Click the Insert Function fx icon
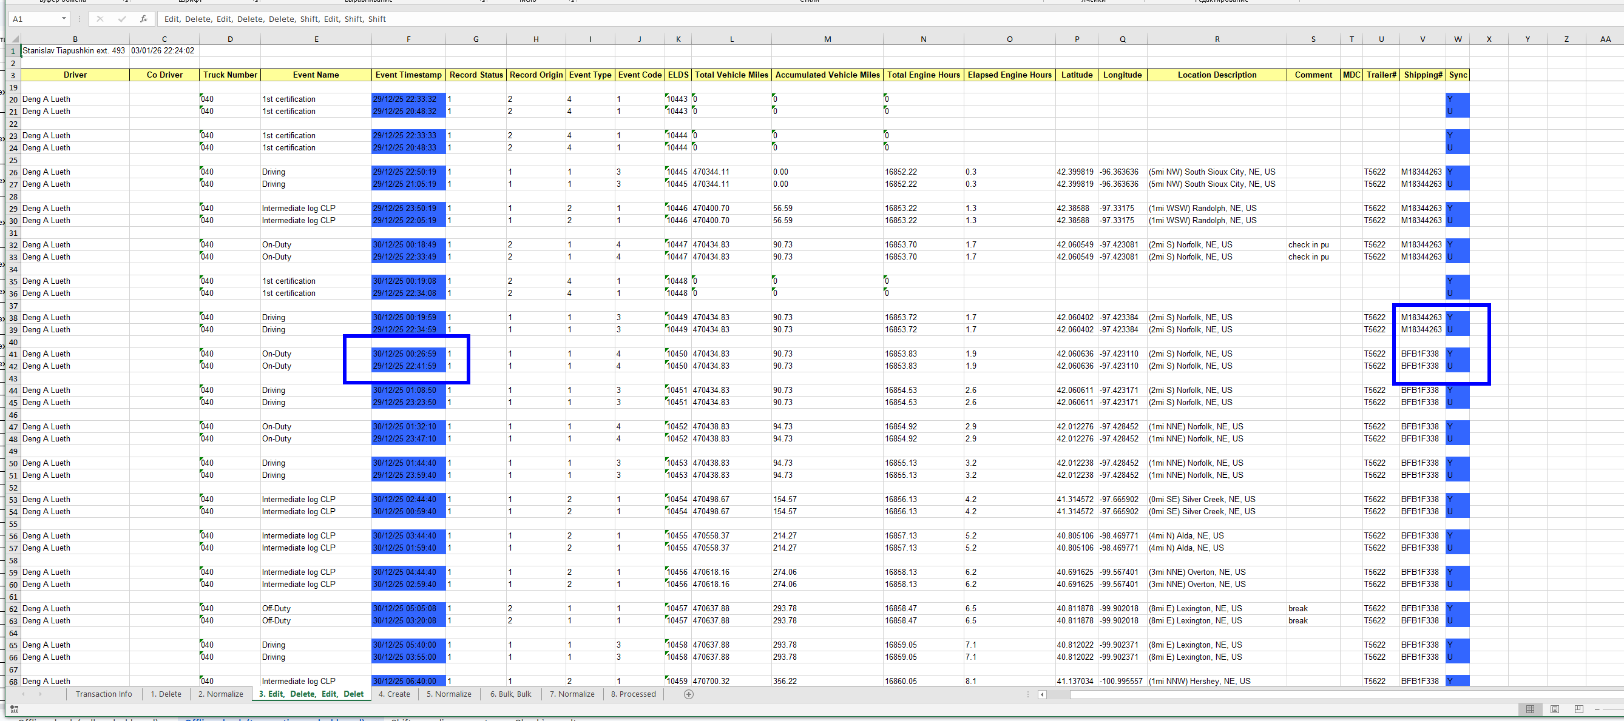 [144, 19]
